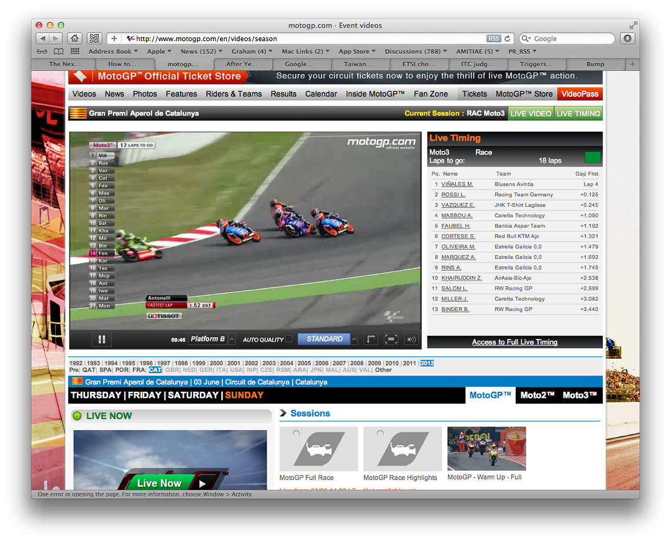Open the Riders & Teams menu
Image resolution: width=671 pixels, height=542 pixels.
(x=234, y=94)
